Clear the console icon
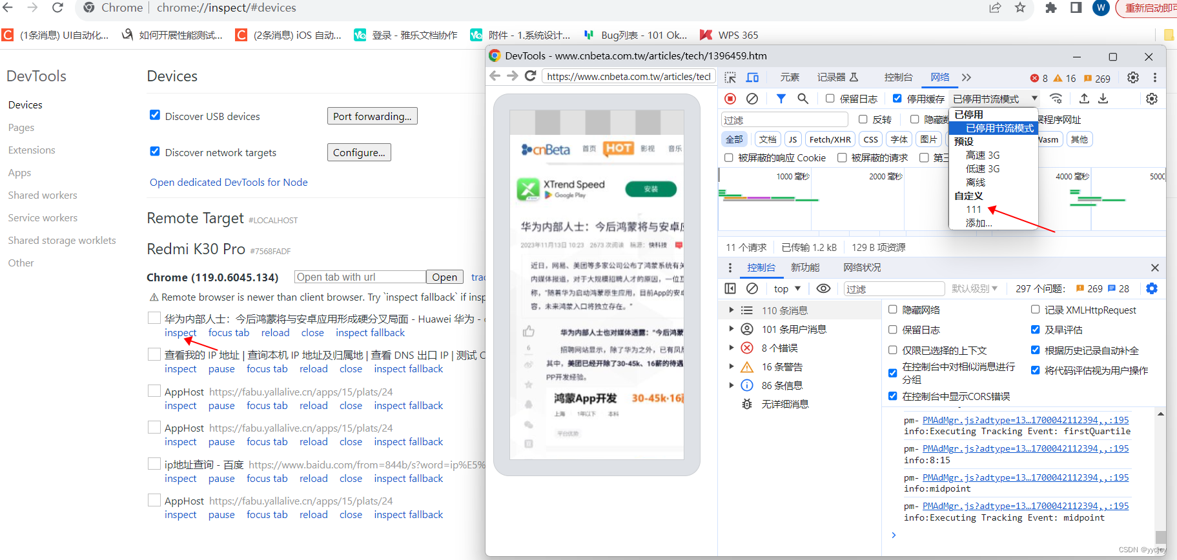Screen dimensions: 1177x560 pos(752,288)
